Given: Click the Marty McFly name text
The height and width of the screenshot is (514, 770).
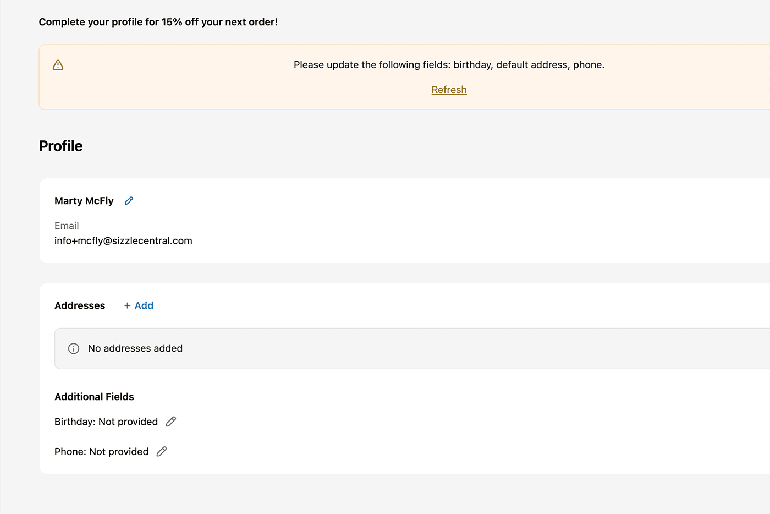Looking at the screenshot, I should (84, 201).
